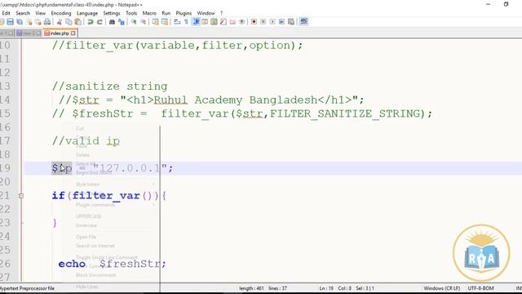Open the Language menu

tap(87, 13)
